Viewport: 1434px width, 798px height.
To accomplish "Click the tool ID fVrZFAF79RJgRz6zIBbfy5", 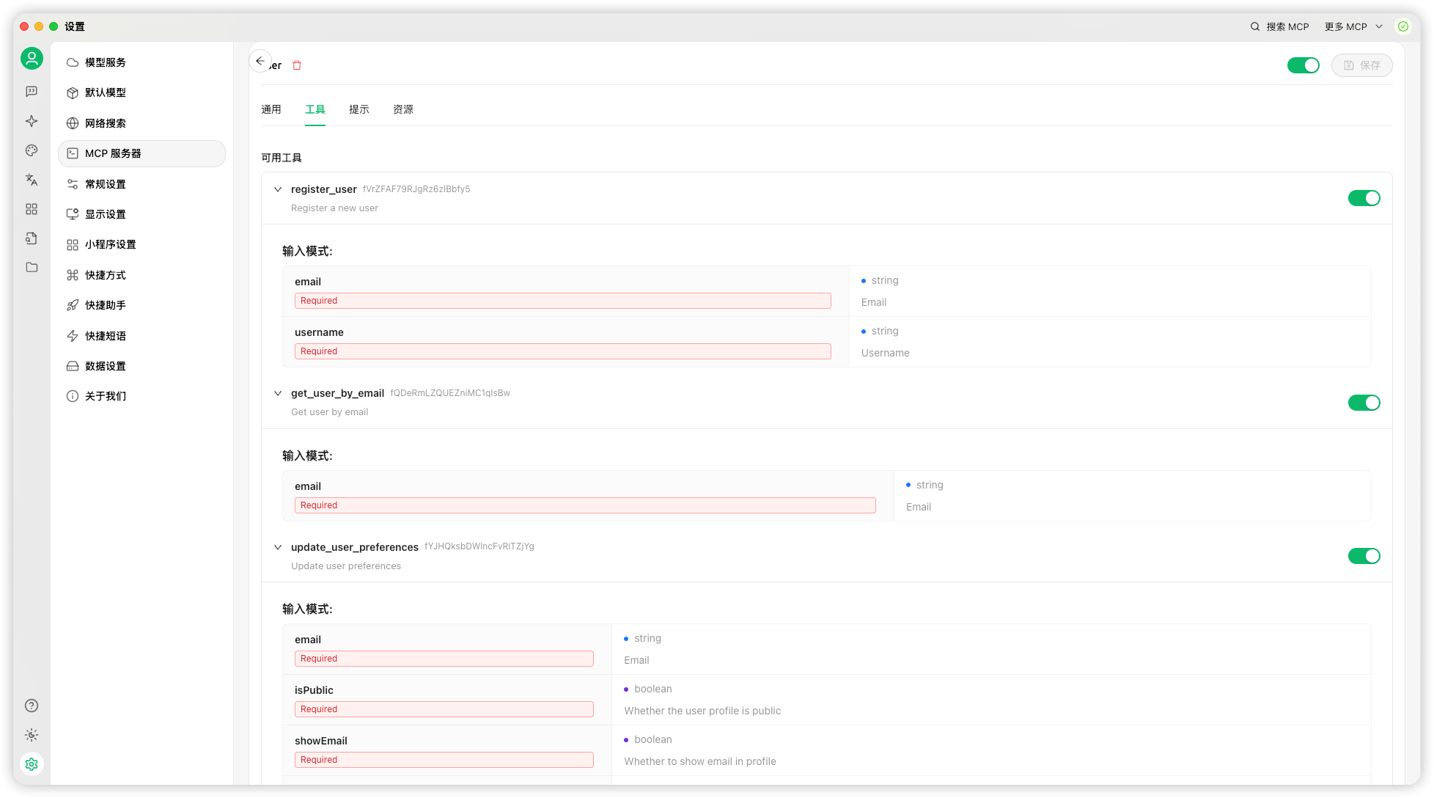I will [x=416, y=189].
